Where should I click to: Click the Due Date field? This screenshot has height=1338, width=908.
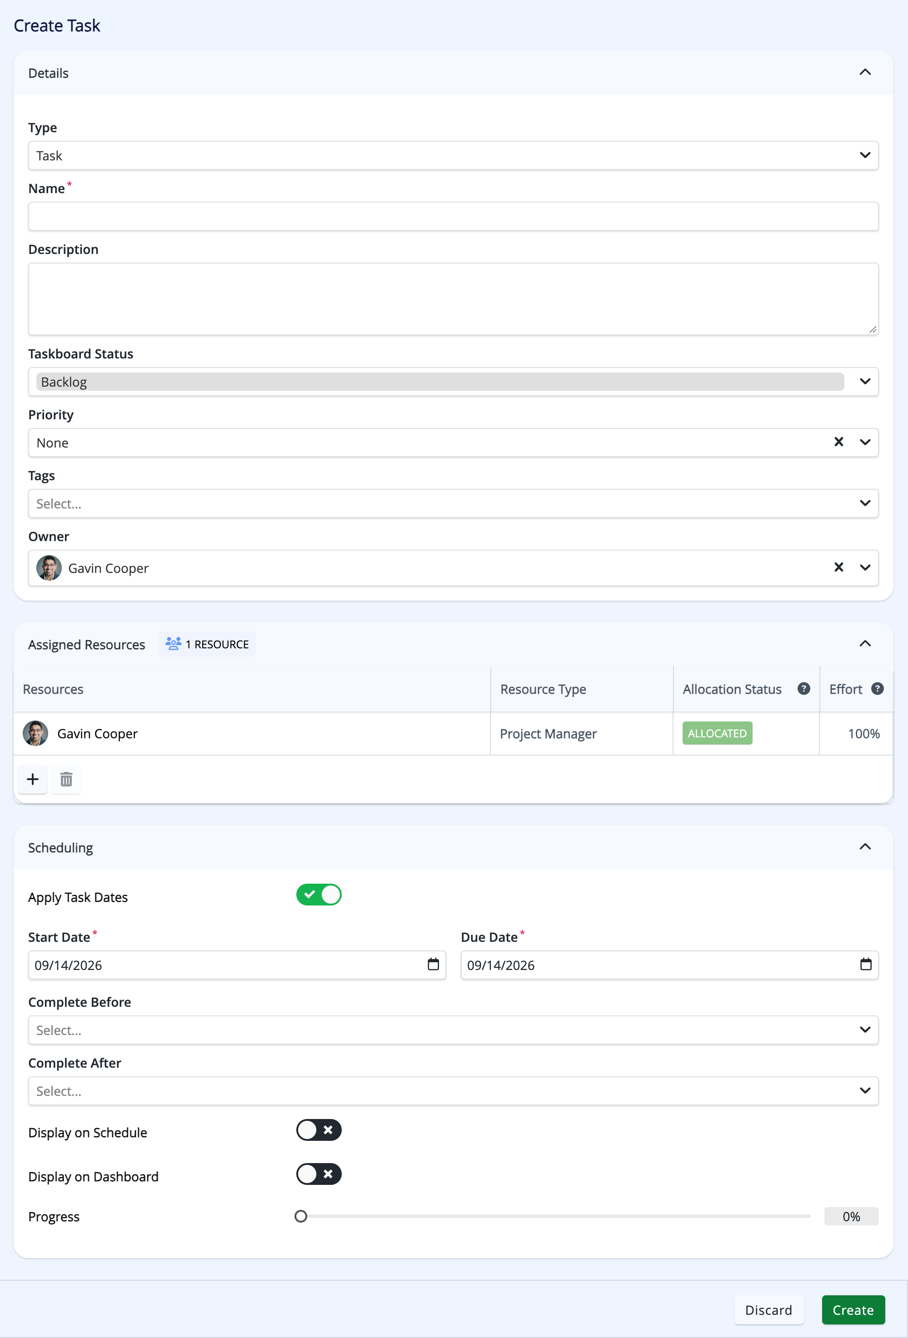(669, 965)
